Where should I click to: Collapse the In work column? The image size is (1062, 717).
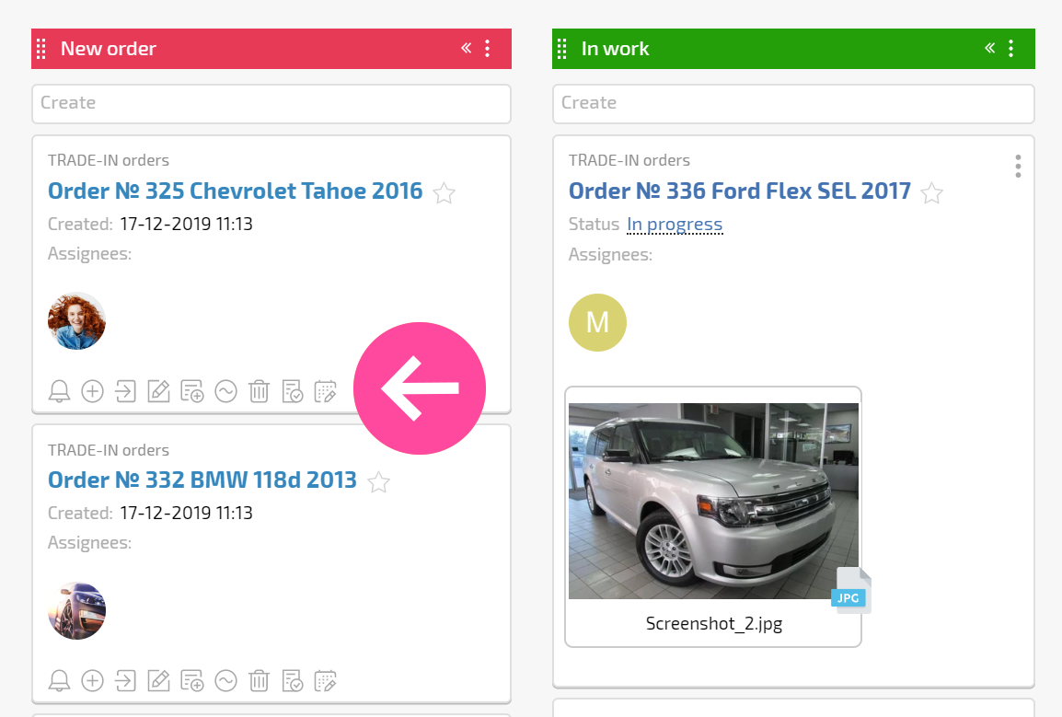coord(989,48)
